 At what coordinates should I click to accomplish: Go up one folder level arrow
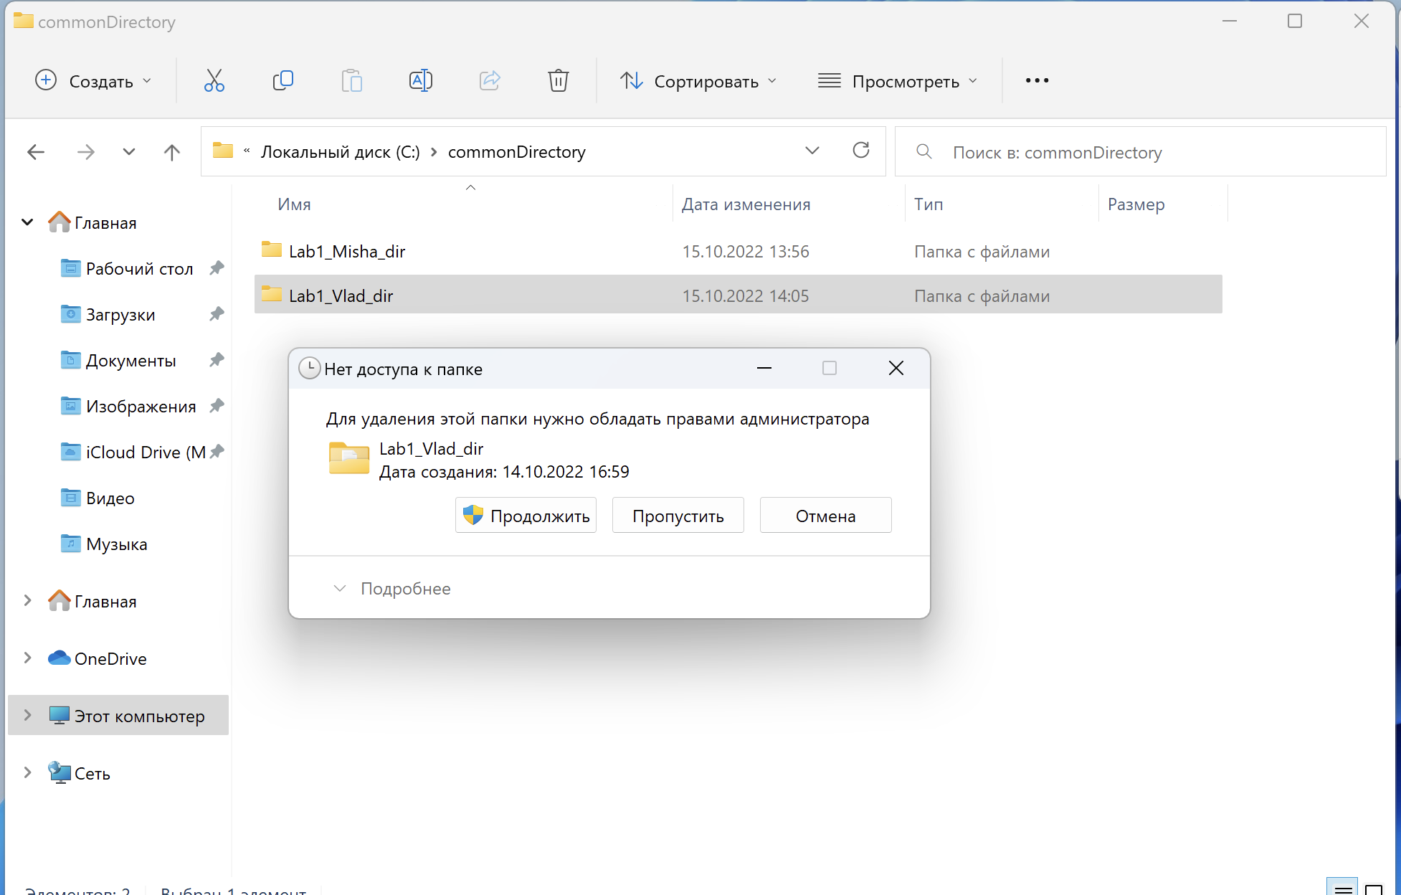click(172, 152)
